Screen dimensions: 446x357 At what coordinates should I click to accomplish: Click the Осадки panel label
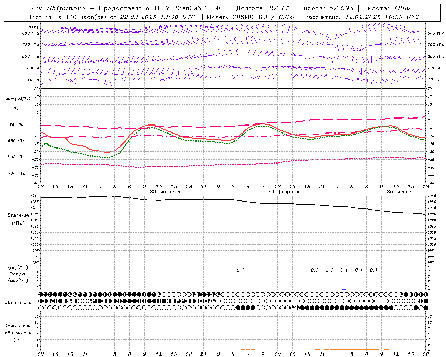pyautogui.click(x=18, y=274)
